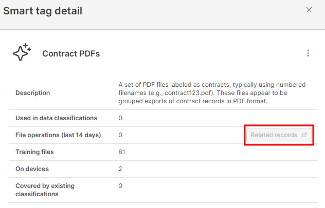Click the external link icon in Related records
325x208 pixels.
tap(304, 135)
